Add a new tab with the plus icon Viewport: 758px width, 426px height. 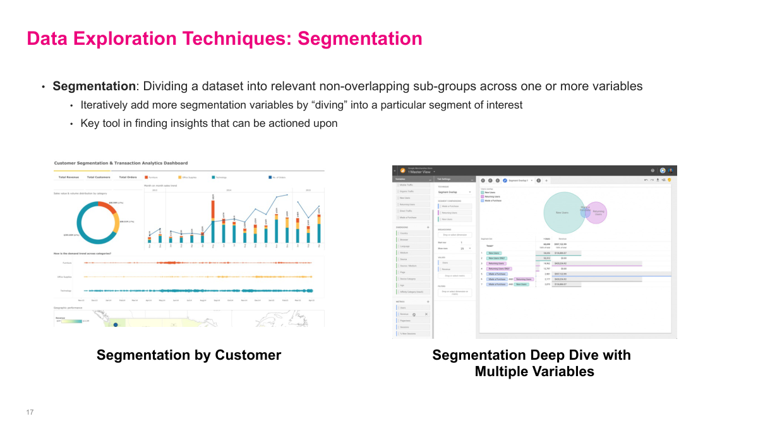[x=546, y=180]
